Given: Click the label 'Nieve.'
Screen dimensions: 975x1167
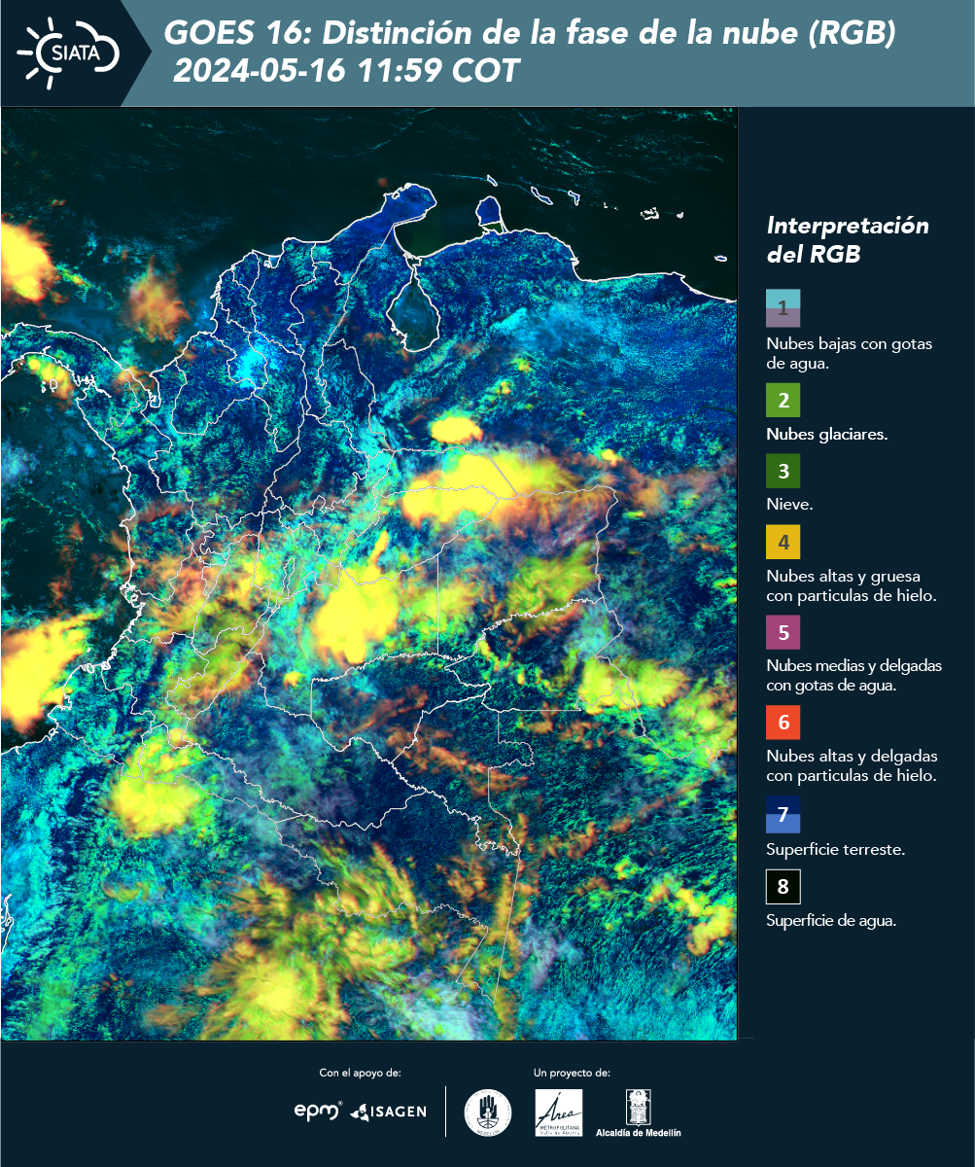Looking at the screenshot, I should [x=789, y=505].
